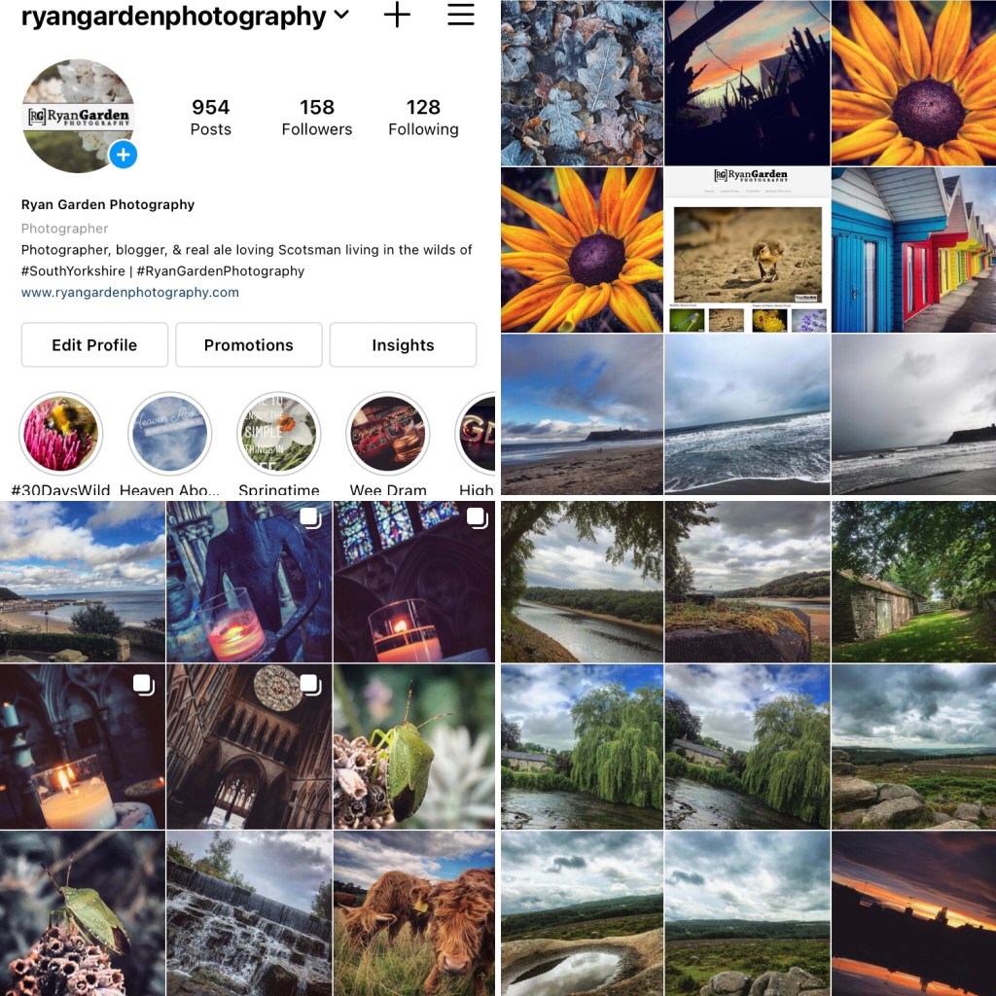
Task: View the 128 Following list
Action: [424, 117]
